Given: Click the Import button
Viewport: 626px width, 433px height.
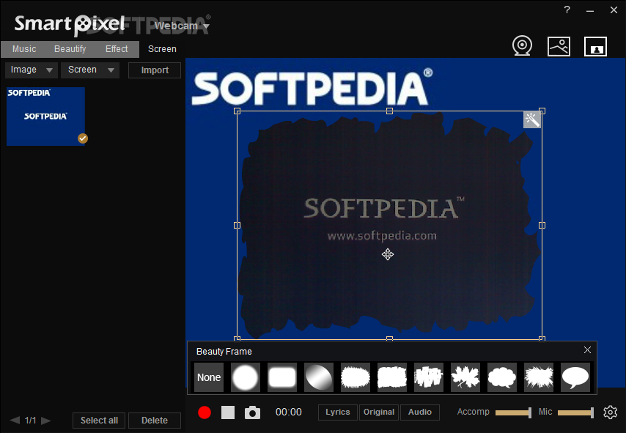Looking at the screenshot, I should 155,70.
